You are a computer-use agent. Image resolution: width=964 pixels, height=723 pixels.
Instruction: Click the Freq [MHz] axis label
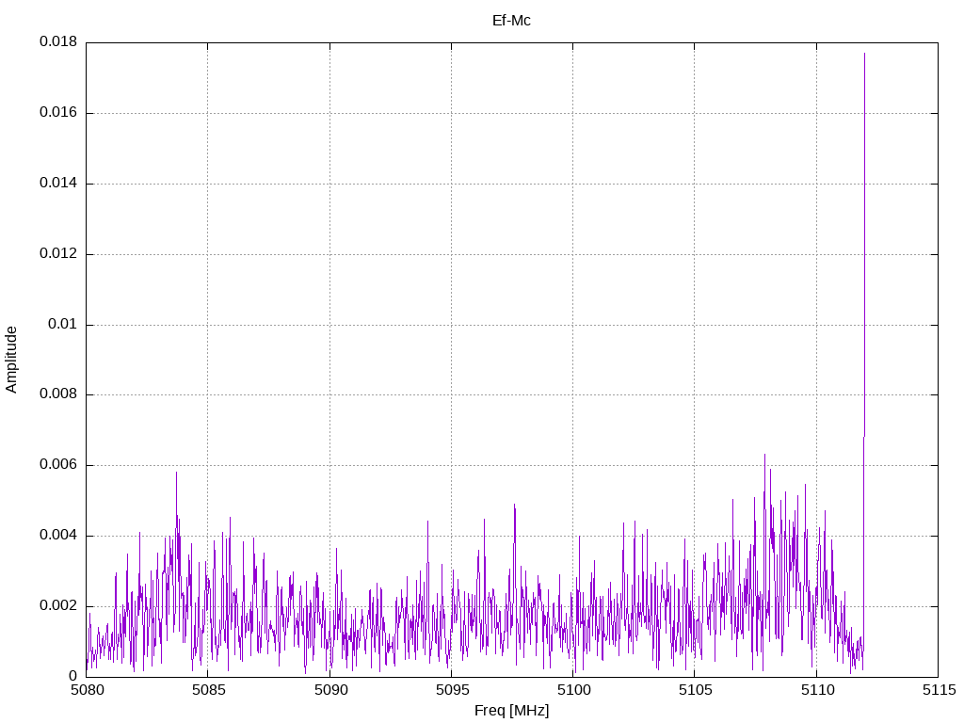511,711
